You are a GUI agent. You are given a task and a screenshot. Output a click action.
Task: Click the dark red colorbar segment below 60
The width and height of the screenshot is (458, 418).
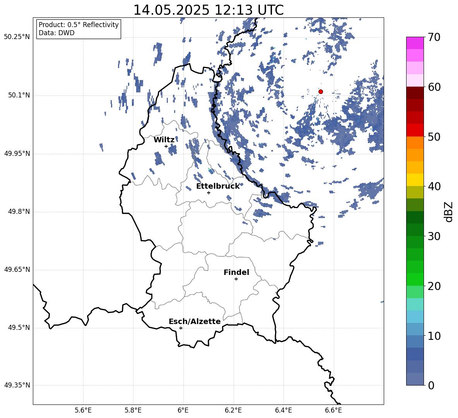click(415, 93)
